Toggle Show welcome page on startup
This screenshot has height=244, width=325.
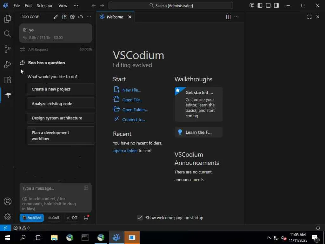(140, 218)
